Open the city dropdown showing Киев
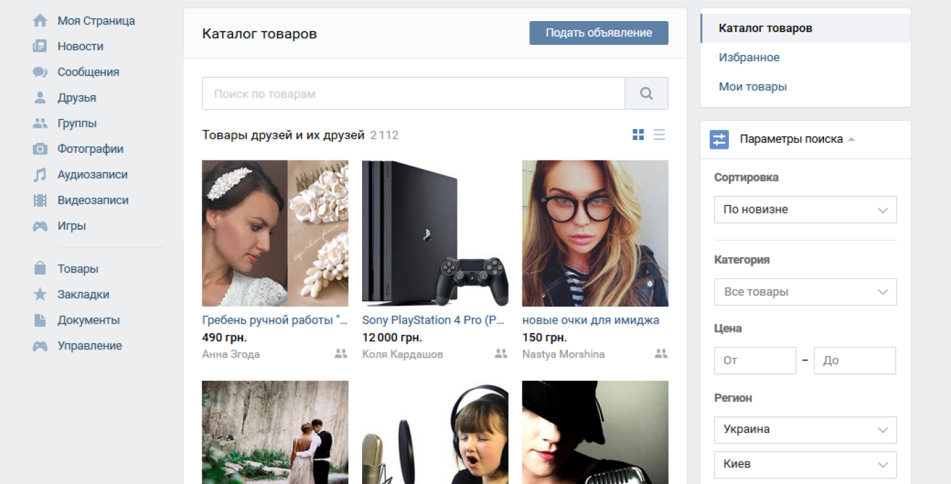 coord(805,464)
